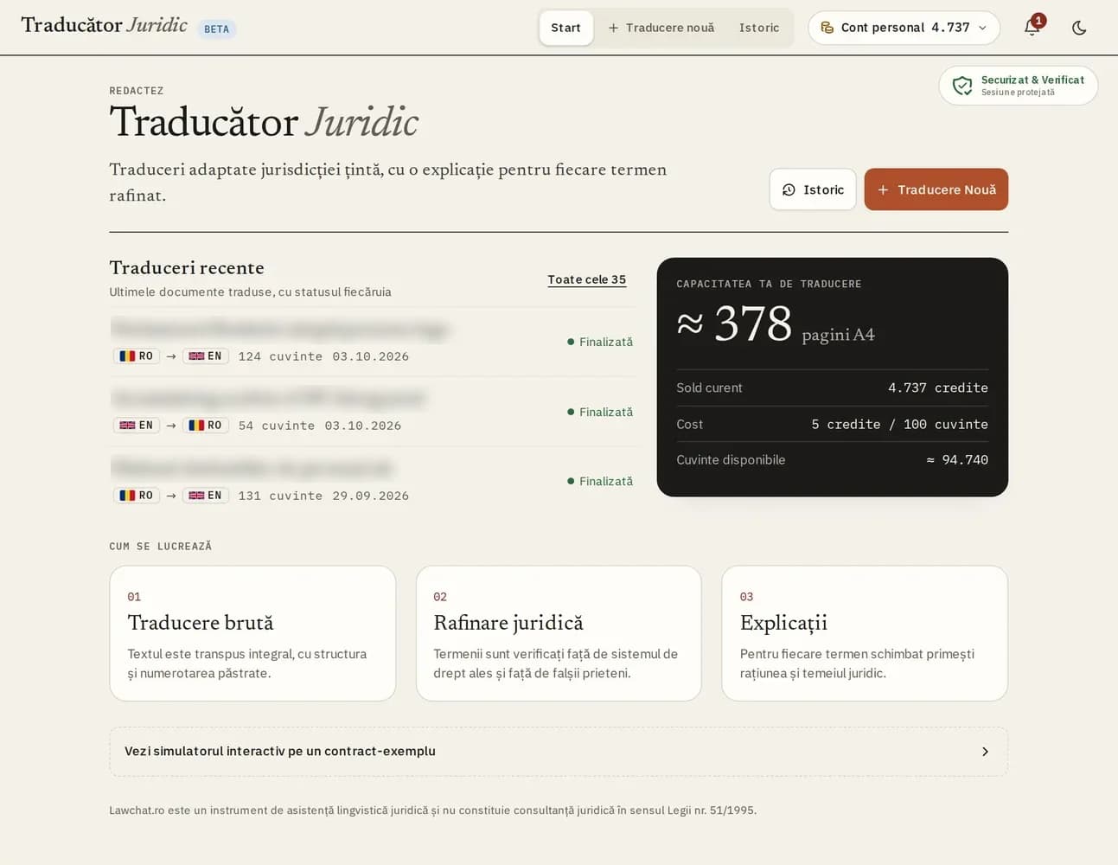Viewport: 1118px width, 865px height.
Task: Click the shield icon in Securizat & Verificat badge
Action: (962, 86)
